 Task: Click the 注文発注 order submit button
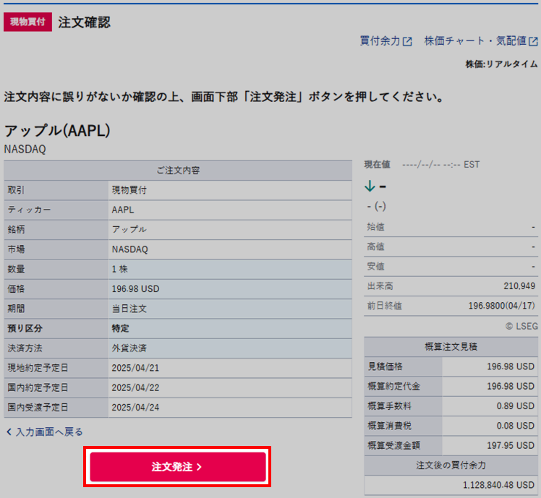click(178, 467)
